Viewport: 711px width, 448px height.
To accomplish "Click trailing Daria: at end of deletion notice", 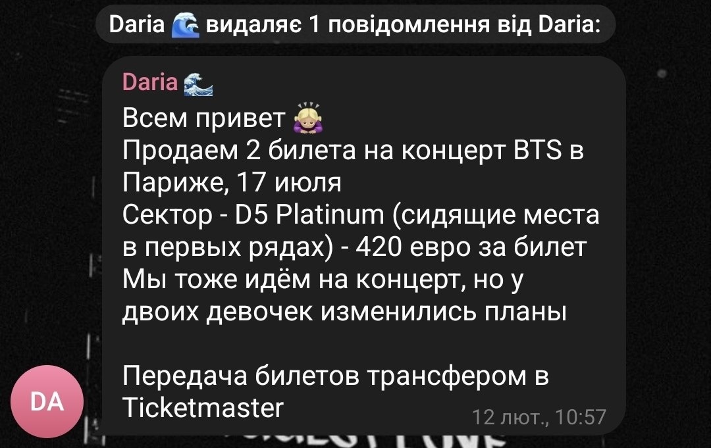I will point(569,24).
